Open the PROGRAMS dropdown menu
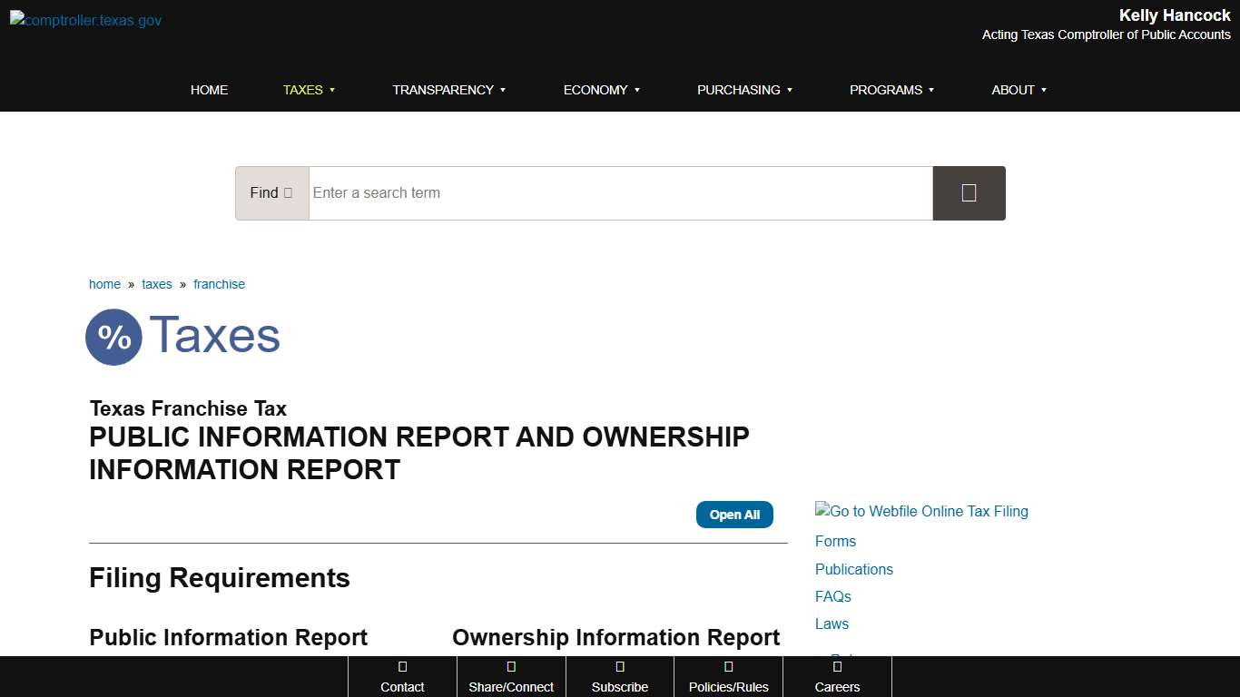1240x697 pixels. pos(891,90)
